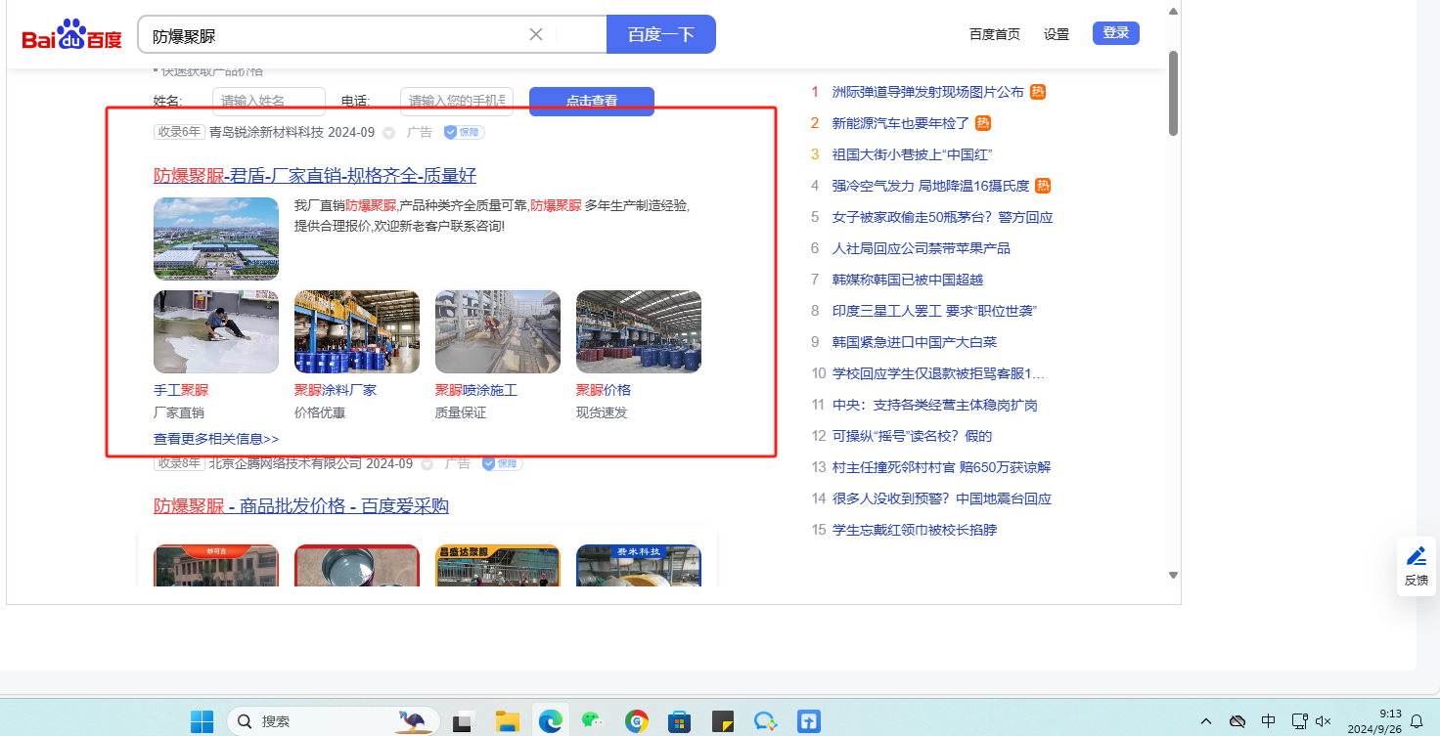Open the 反馈 feedback pencil icon
Image resolution: width=1440 pixels, height=736 pixels.
1416,557
